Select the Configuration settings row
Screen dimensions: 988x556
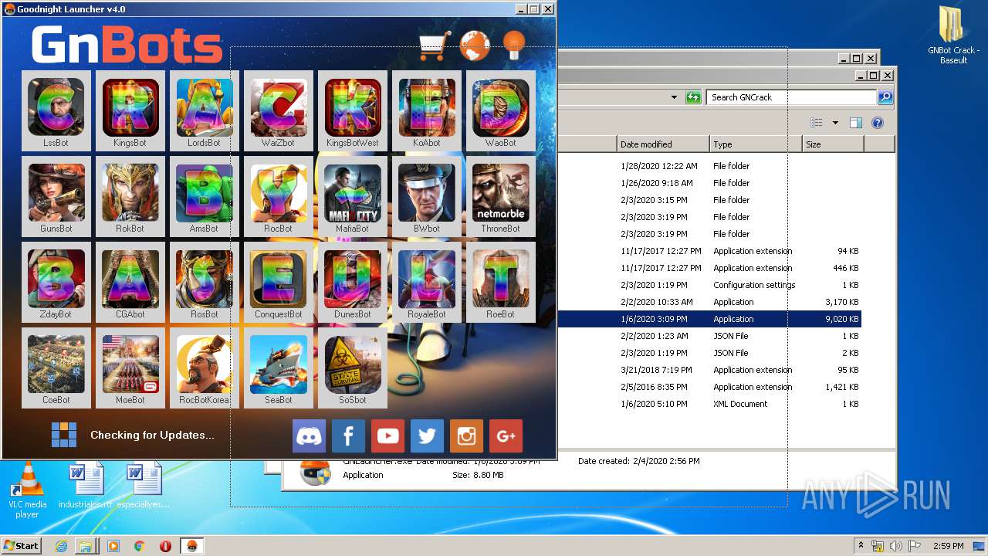point(709,285)
